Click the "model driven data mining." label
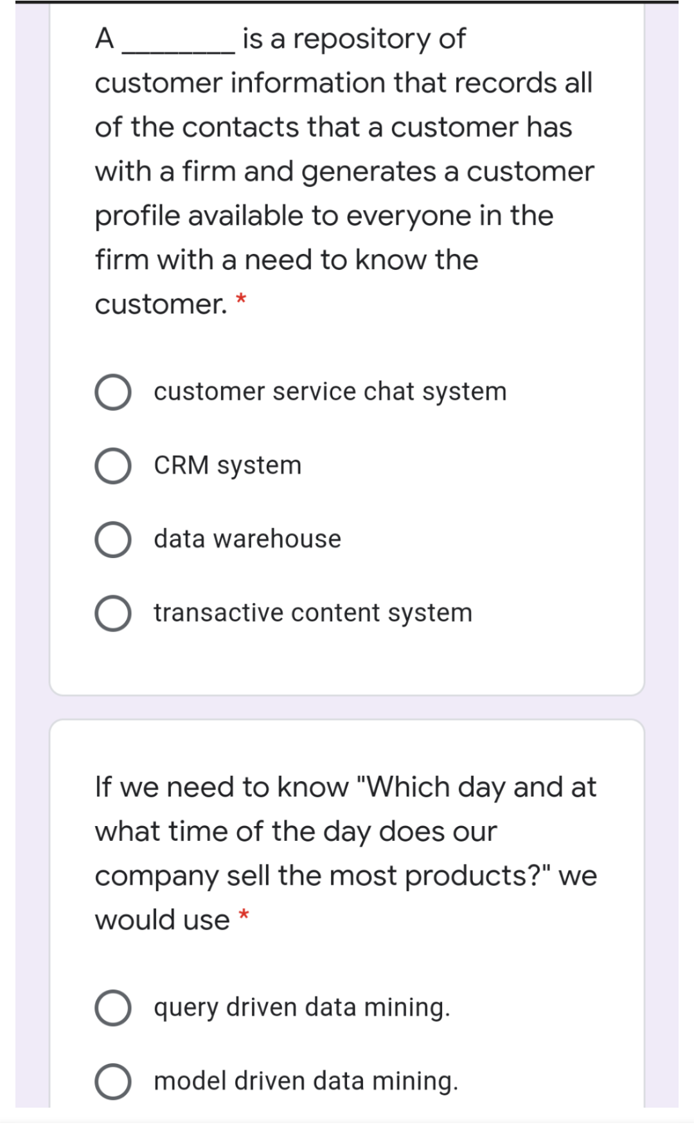694x1143 pixels. coord(305,1080)
